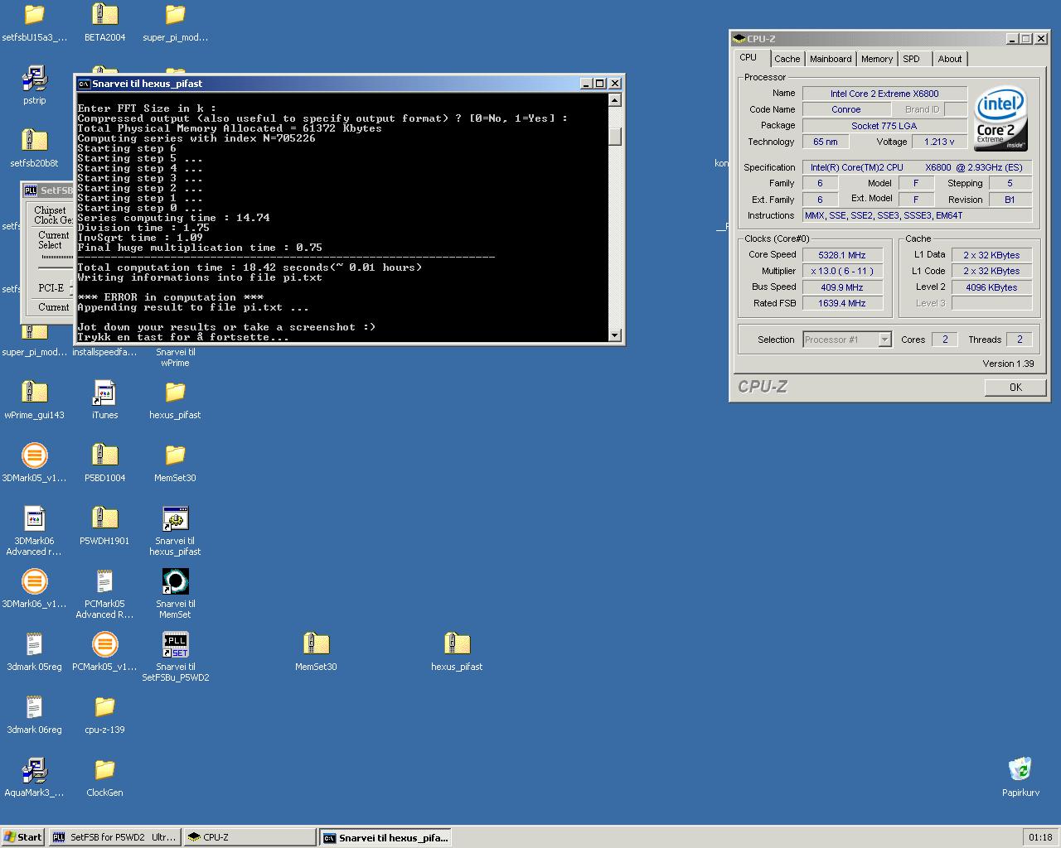Click the Rated FSB value 1639.4 MHz
The image size is (1061, 848).
point(842,304)
